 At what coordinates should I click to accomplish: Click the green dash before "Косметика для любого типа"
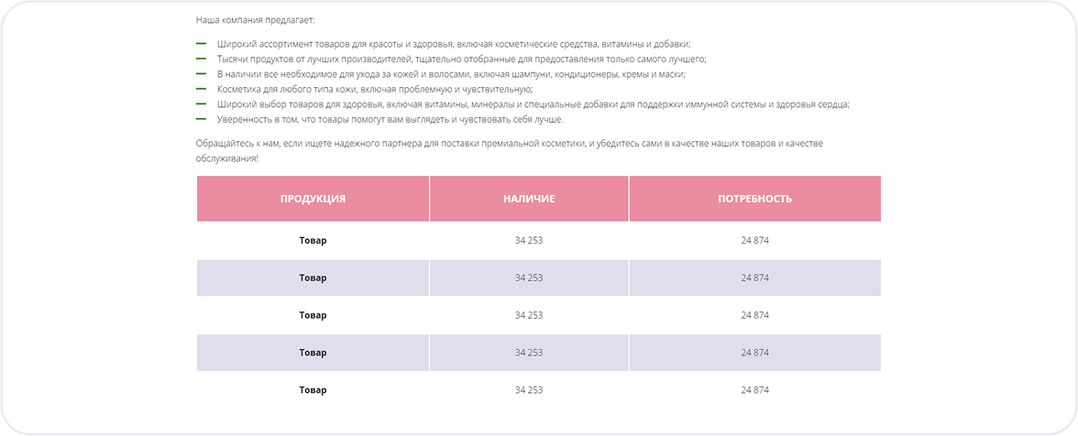coord(201,89)
